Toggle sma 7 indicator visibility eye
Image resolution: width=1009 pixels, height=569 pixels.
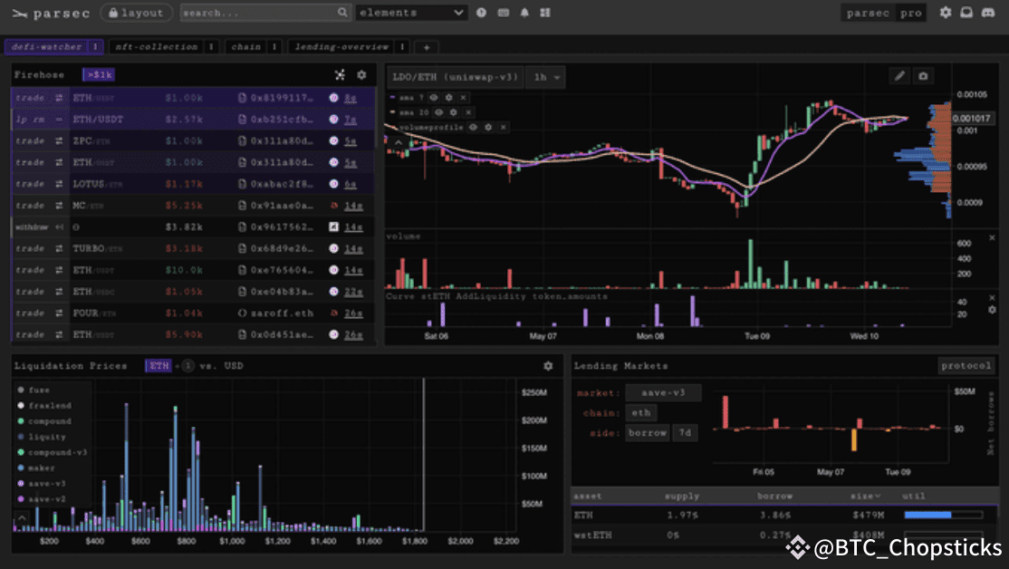434,97
